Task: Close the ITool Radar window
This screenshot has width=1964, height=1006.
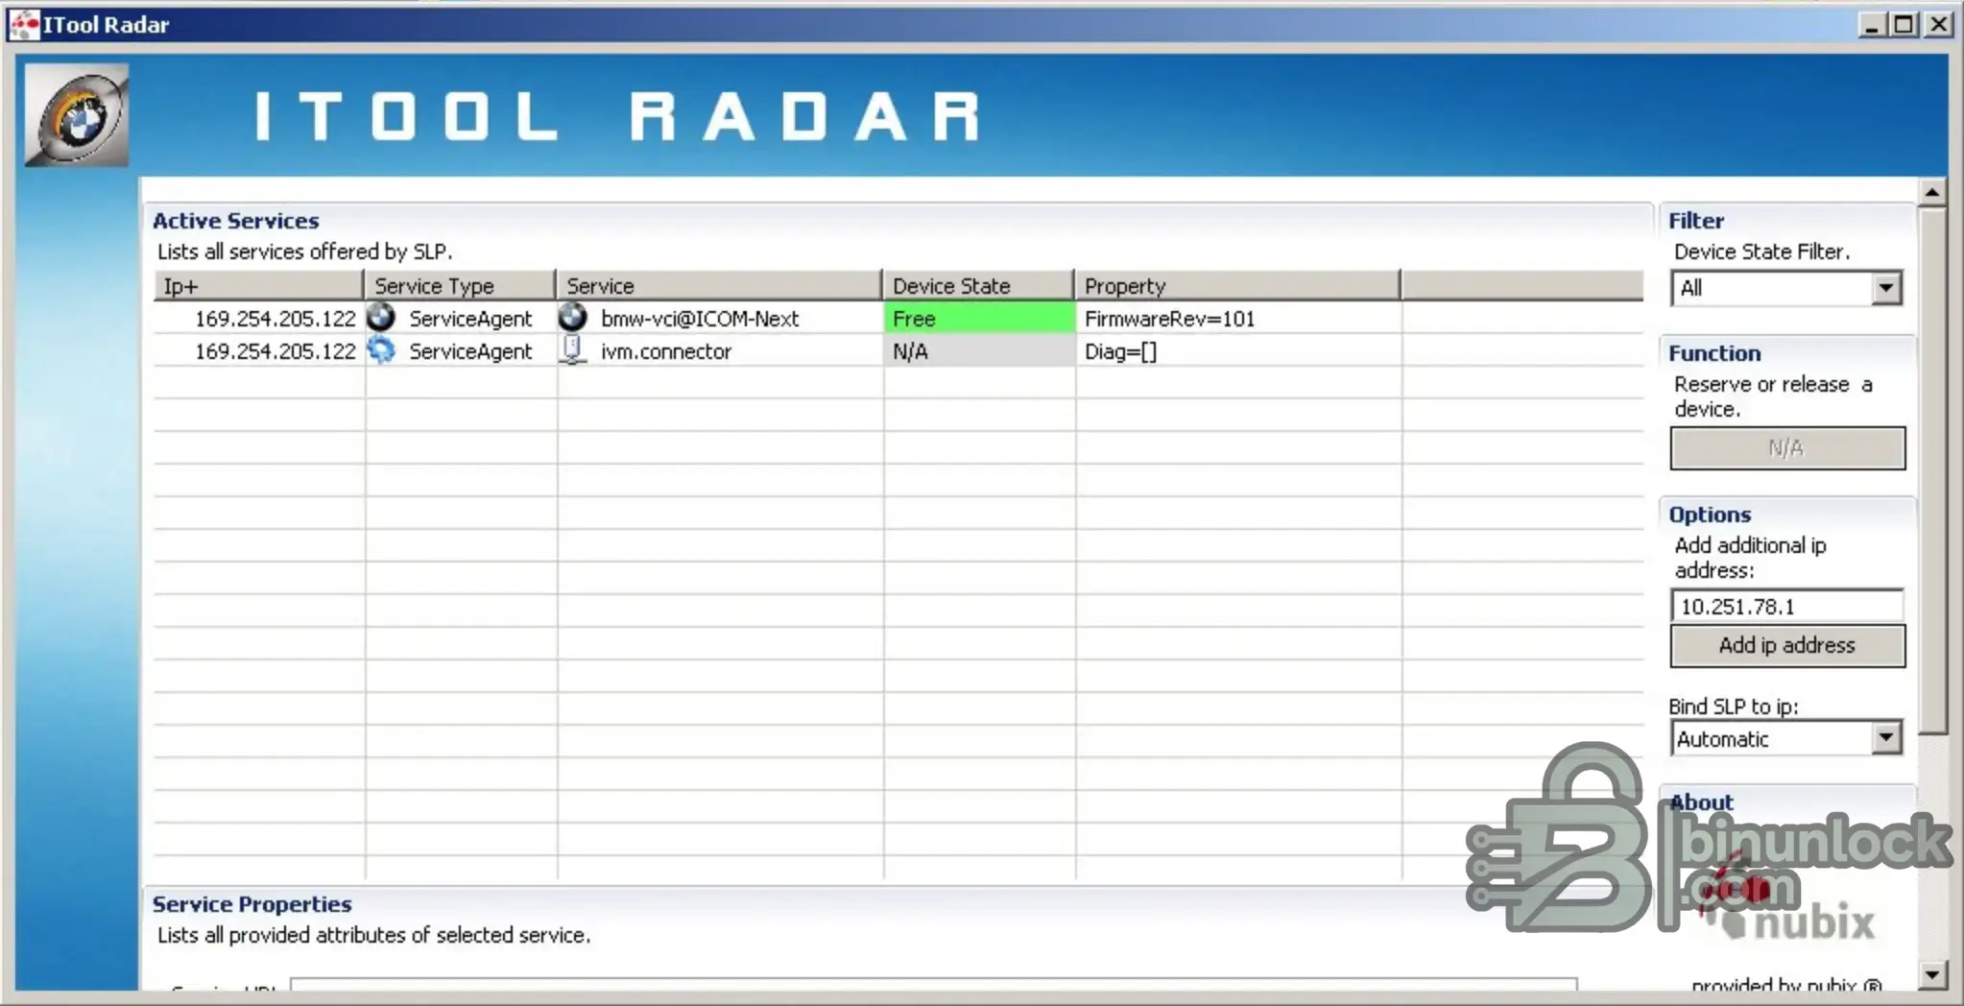Action: [1939, 24]
